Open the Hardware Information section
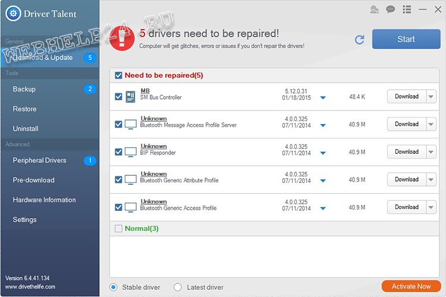Viewport: 446px width, 297px height. tap(50, 200)
